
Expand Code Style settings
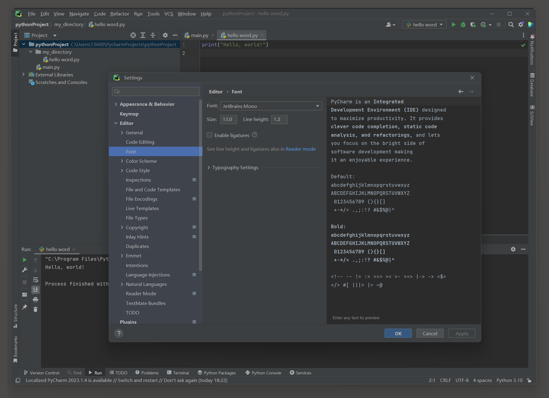pos(122,171)
